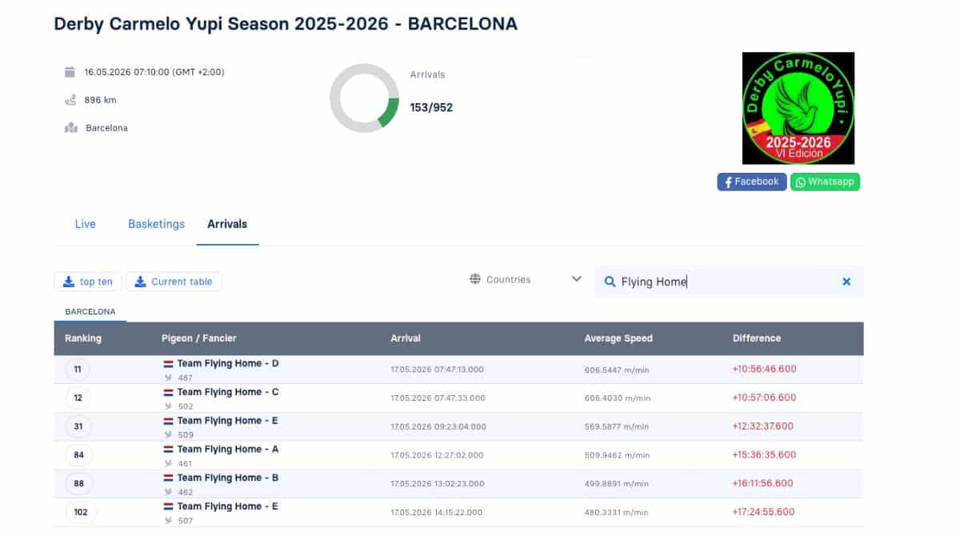Click the location icon beside Barcelona

click(71, 128)
